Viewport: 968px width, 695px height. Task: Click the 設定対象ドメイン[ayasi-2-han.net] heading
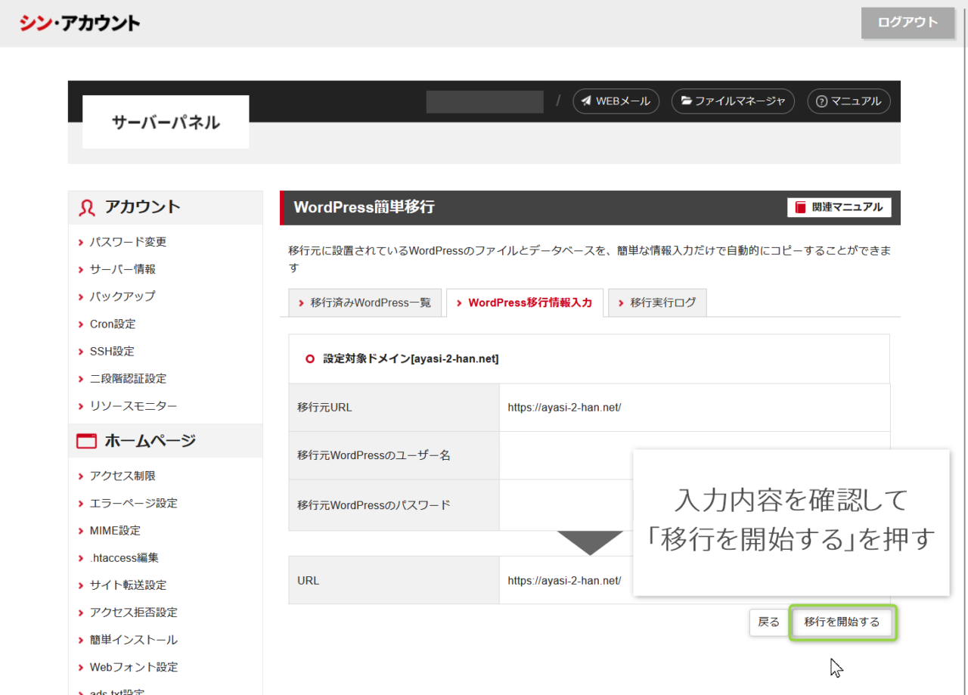click(x=411, y=358)
